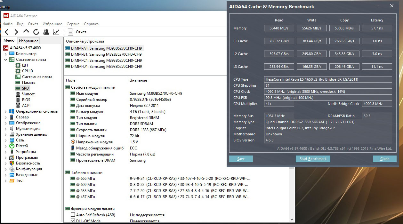Click the Программы tree icon

point(12,157)
